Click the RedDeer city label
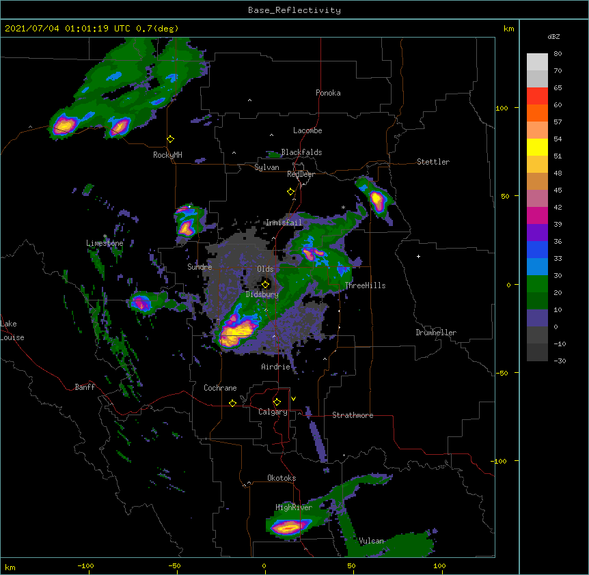 [x=301, y=174]
